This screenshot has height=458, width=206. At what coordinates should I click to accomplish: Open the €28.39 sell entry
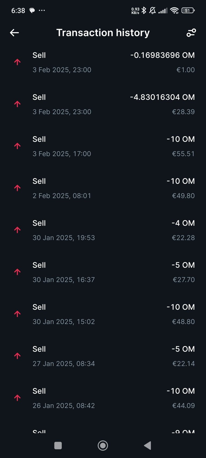pyautogui.click(x=103, y=104)
